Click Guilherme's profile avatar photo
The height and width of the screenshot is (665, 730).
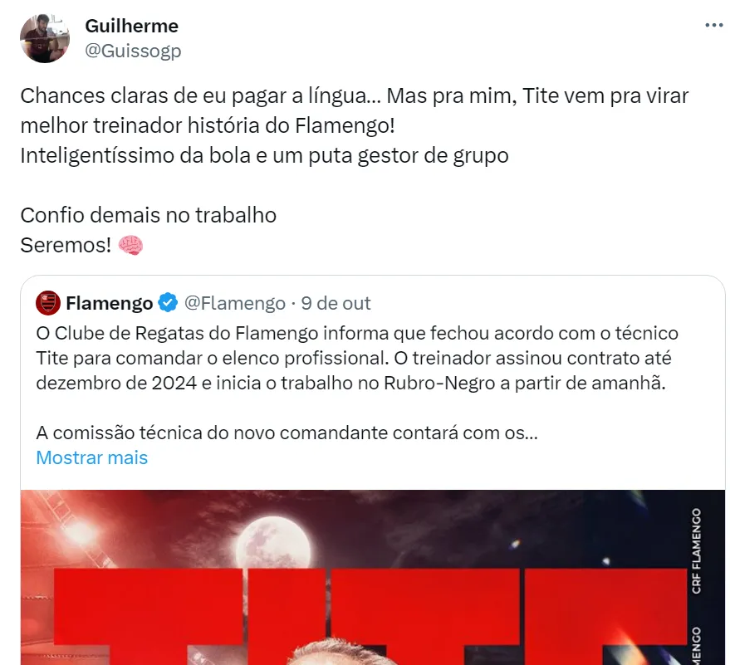[x=45, y=38]
